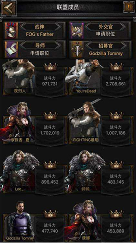Screen dimensions: 136x243
Task: Open member You'reDead portrait
Action: pos(84,77)
